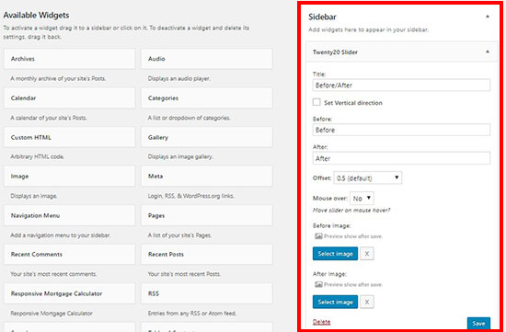506x332 pixels.
Task: Click the Before label input field
Action: pyautogui.click(x=401, y=130)
